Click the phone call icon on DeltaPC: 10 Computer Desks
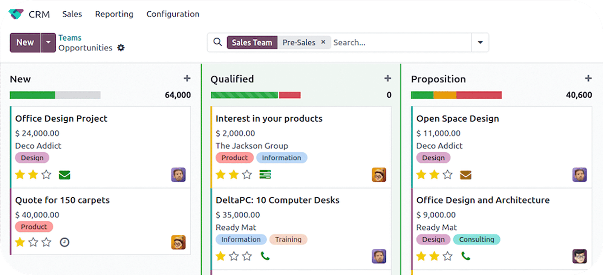This screenshot has height=275, width=603. [x=265, y=256]
